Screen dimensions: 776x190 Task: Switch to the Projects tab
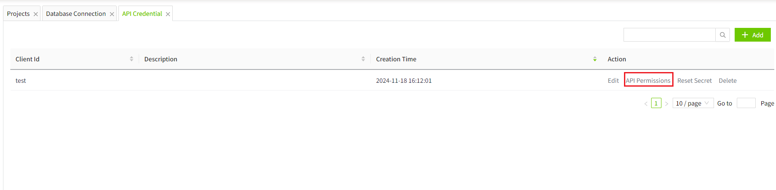pyautogui.click(x=19, y=14)
